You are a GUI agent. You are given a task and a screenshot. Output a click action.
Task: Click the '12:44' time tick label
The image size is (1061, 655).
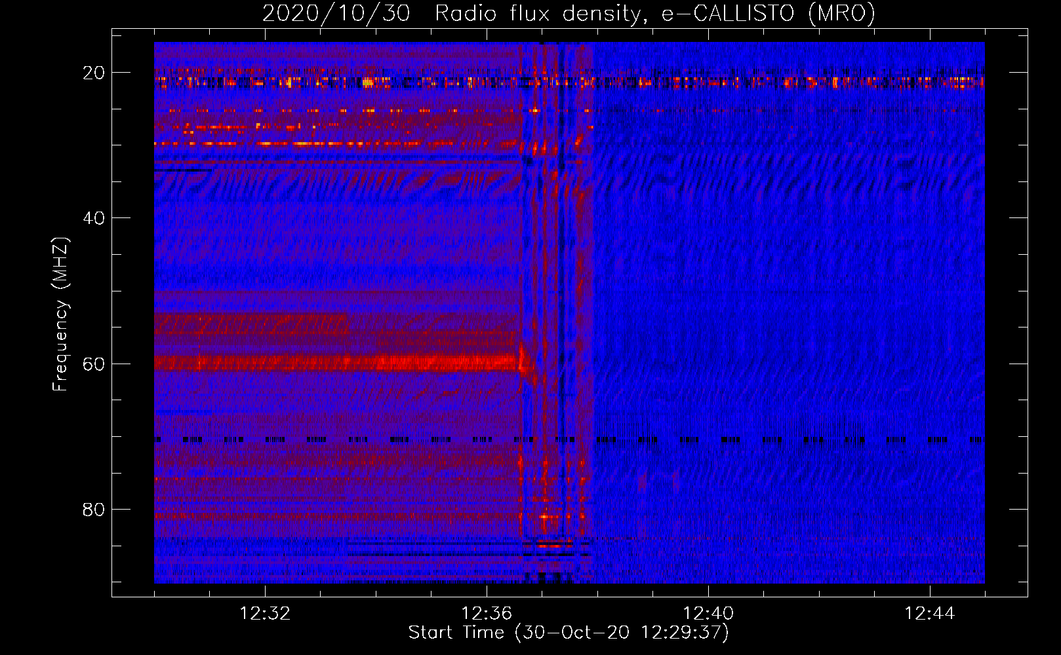(x=930, y=614)
